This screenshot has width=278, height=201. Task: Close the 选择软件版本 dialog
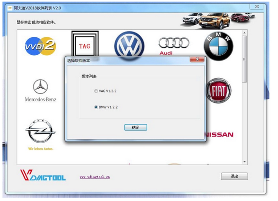pyautogui.click(x=197, y=59)
